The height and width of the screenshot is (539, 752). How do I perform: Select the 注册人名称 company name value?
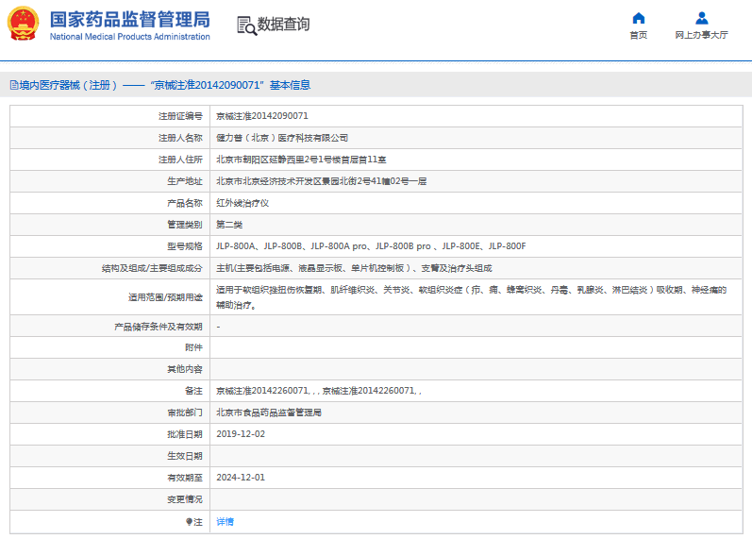click(x=282, y=138)
